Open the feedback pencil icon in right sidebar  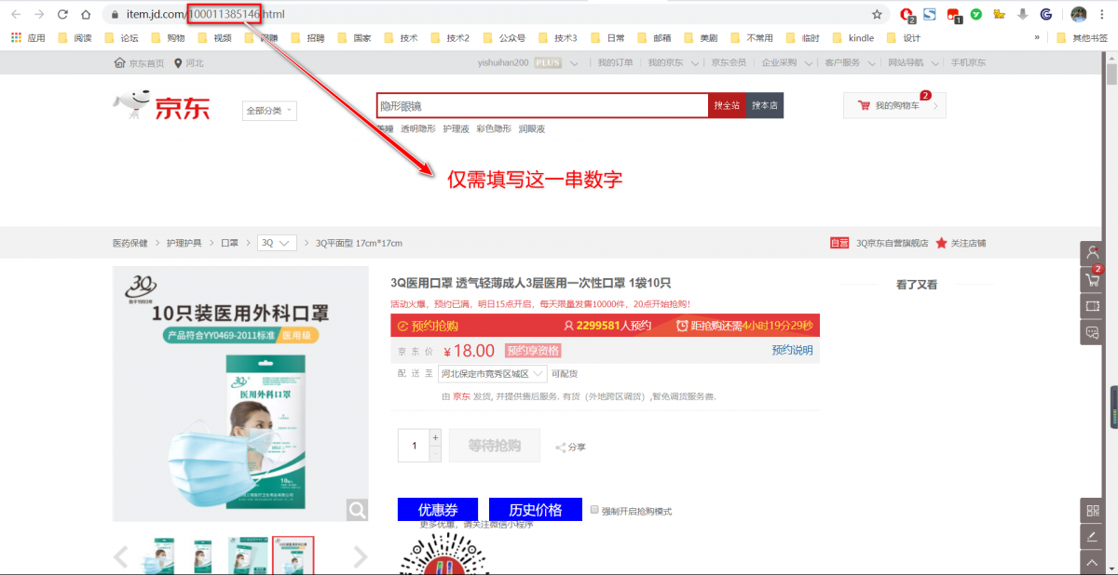[1092, 537]
